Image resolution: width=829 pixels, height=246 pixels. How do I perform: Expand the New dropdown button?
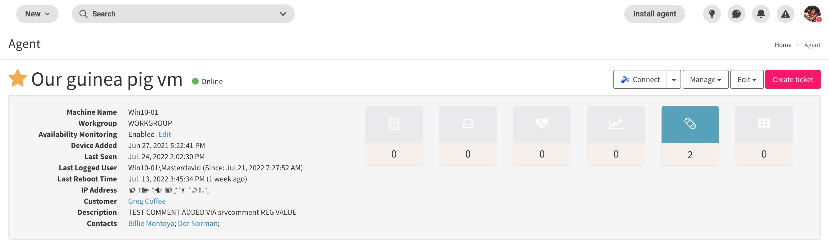(37, 14)
